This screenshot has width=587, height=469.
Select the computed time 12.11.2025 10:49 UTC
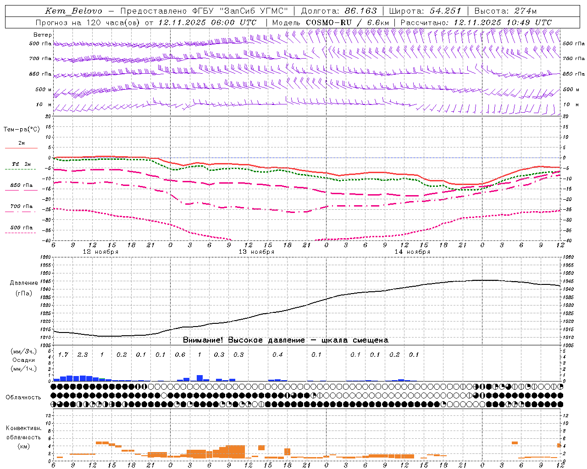point(503,22)
